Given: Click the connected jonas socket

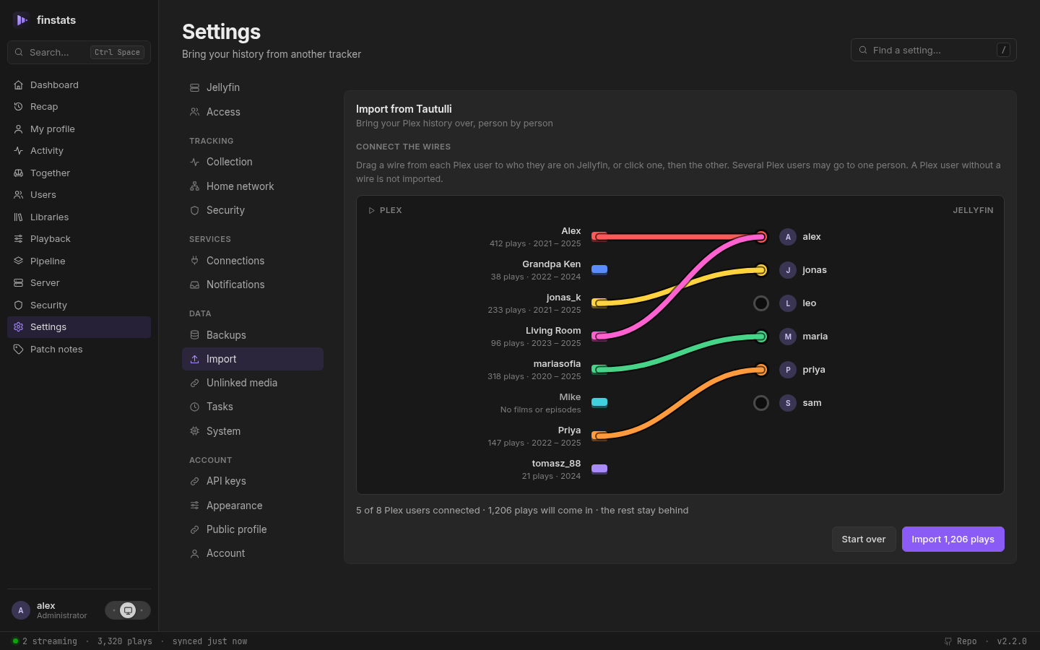Looking at the screenshot, I should point(761,270).
